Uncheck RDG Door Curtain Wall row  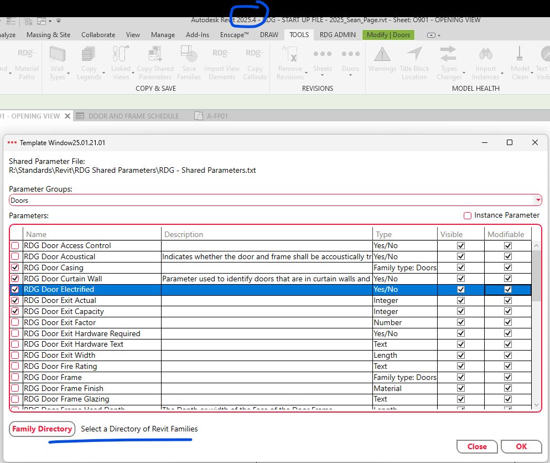(15, 279)
